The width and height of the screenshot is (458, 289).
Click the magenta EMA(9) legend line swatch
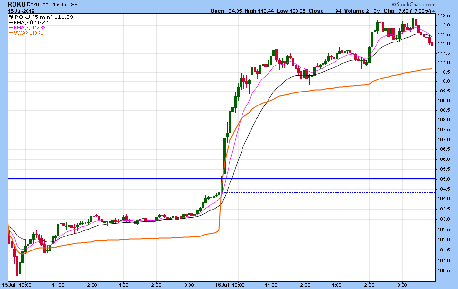(11, 27)
